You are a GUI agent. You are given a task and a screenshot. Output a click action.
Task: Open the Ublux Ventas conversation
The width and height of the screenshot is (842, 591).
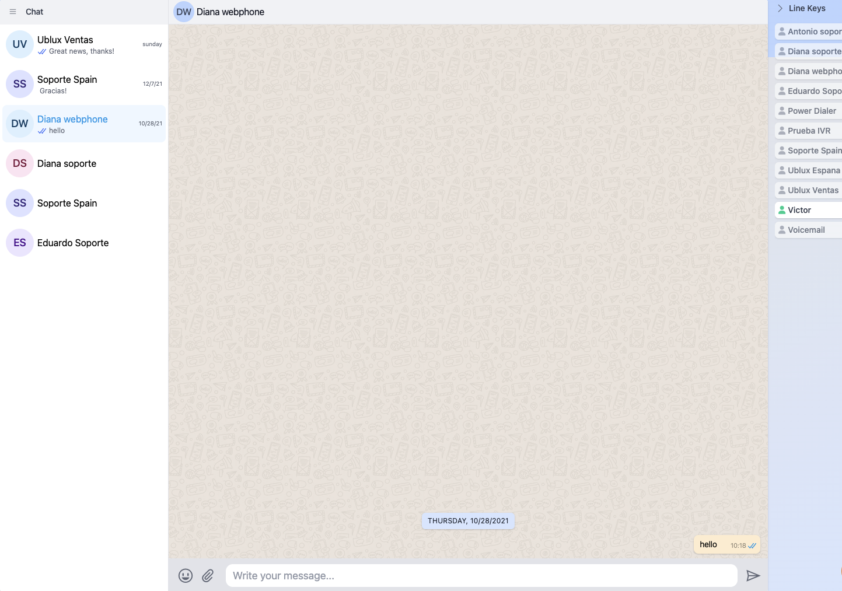pyautogui.click(x=84, y=44)
